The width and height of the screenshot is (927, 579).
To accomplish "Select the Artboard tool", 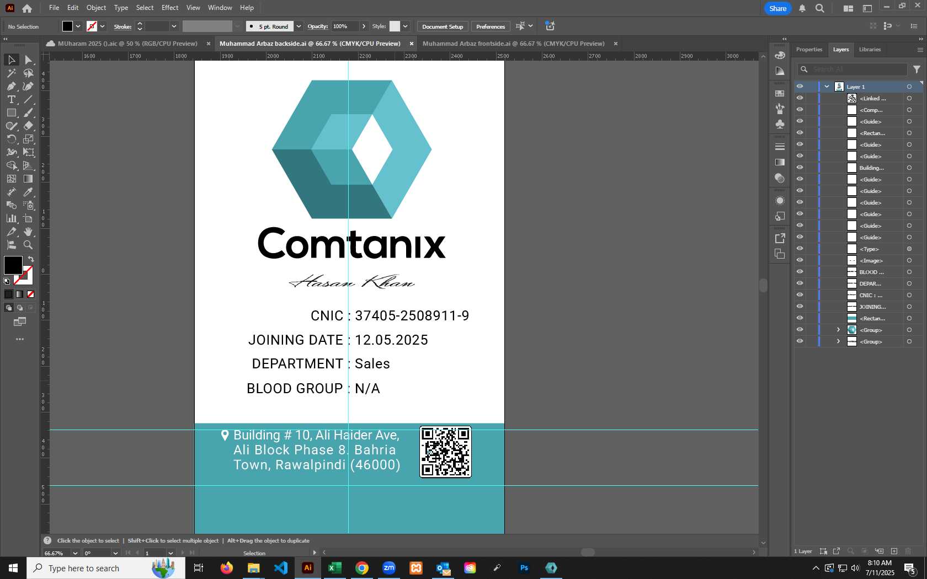I will coord(28,218).
